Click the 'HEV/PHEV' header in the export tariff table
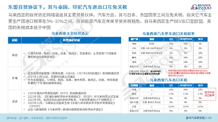218x122 pixels. click(186, 86)
